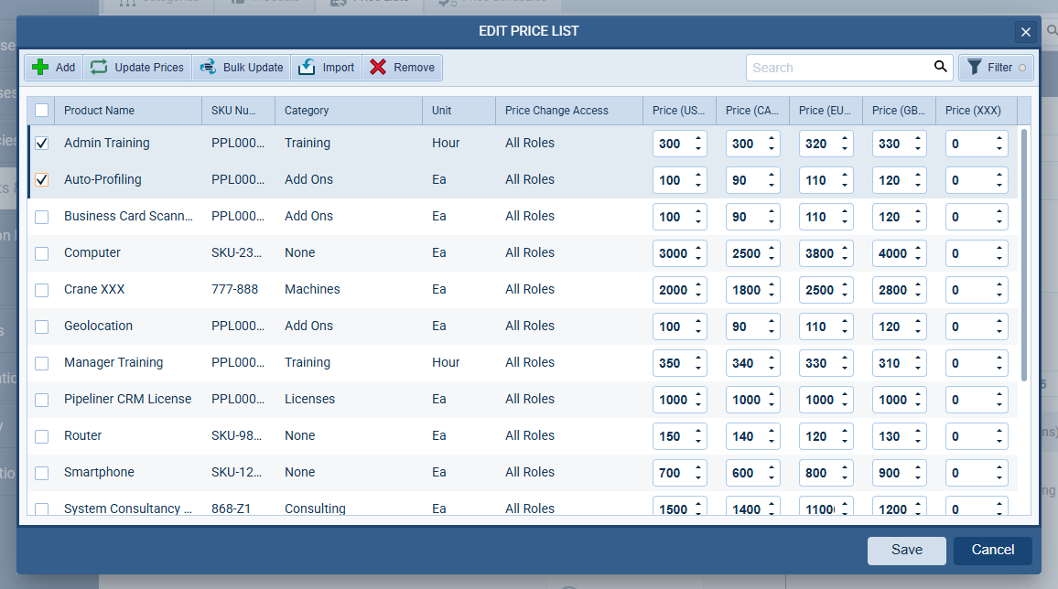1058x589 pixels.
Task: Uncheck the Admin Training row
Action: click(x=40, y=143)
